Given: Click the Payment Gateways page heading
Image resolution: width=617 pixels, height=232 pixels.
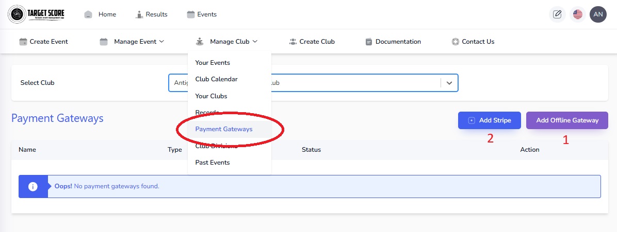Looking at the screenshot, I should [57, 118].
